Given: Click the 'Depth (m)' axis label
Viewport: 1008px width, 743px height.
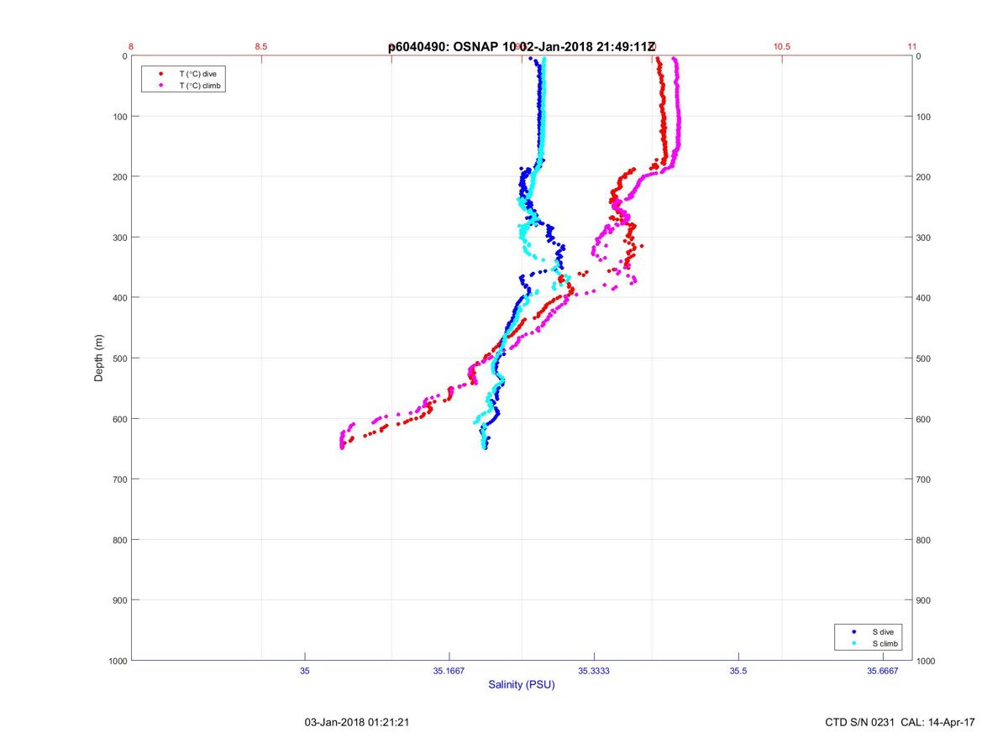Looking at the screenshot, I should click(x=99, y=358).
